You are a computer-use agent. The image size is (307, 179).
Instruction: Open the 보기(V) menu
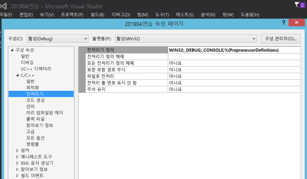click(x=47, y=15)
